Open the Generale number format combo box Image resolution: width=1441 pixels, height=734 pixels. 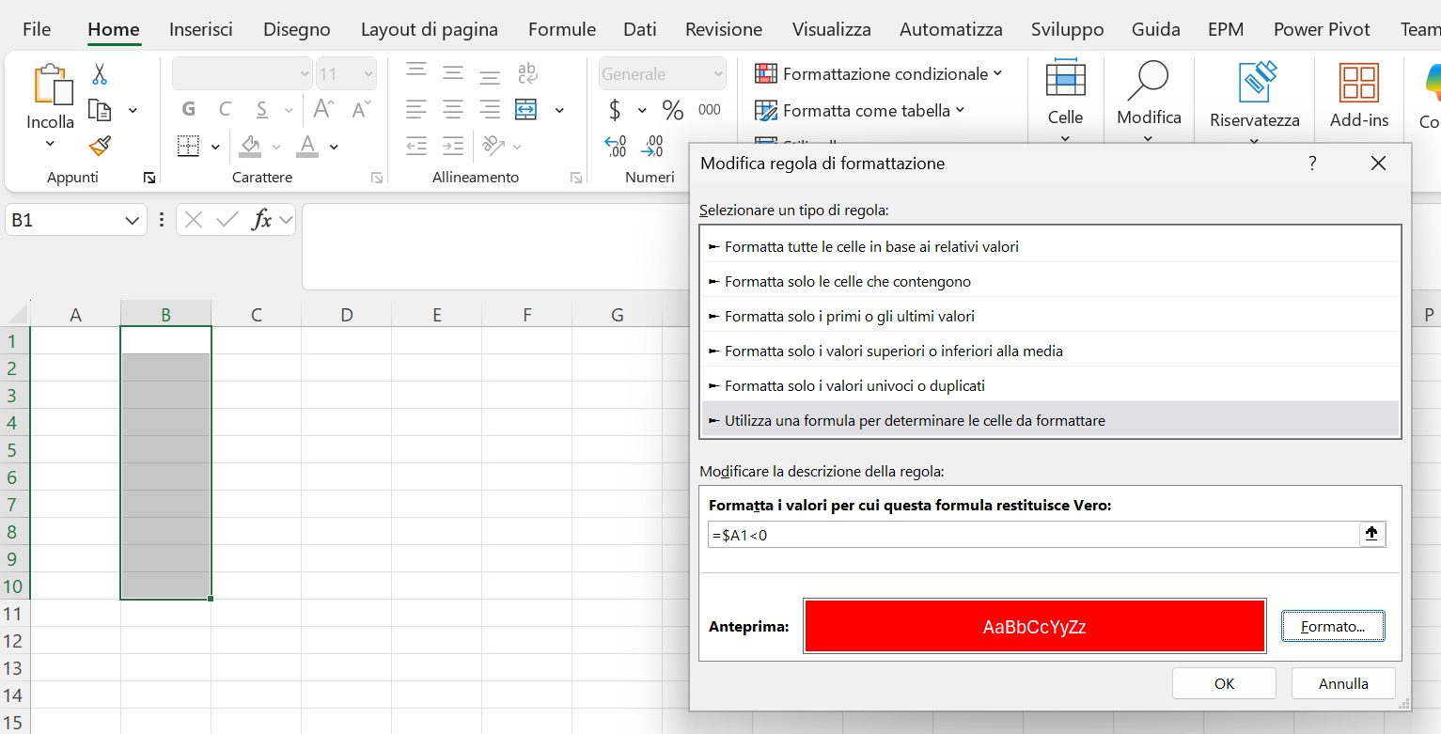[x=663, y=74]
